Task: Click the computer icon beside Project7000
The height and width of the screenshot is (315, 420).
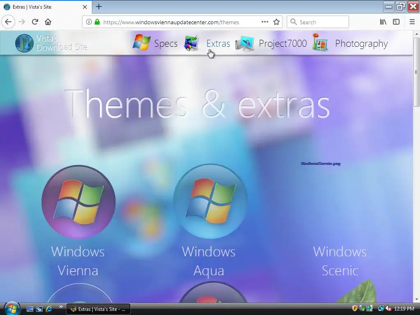Action: click(x=245, y=43)
